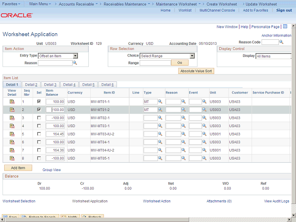Click Add Item button
The image size is (296, 222).
tap(18, 168)
